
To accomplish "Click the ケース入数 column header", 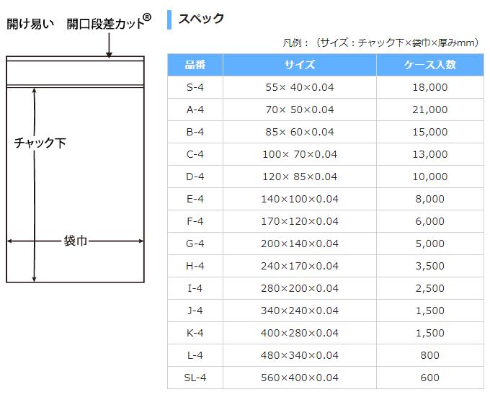I will (430, 65).
